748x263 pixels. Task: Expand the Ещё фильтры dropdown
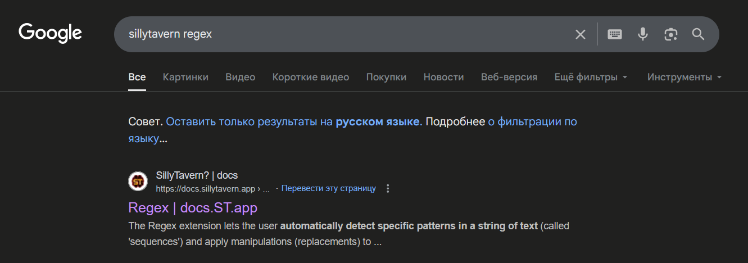591,77
